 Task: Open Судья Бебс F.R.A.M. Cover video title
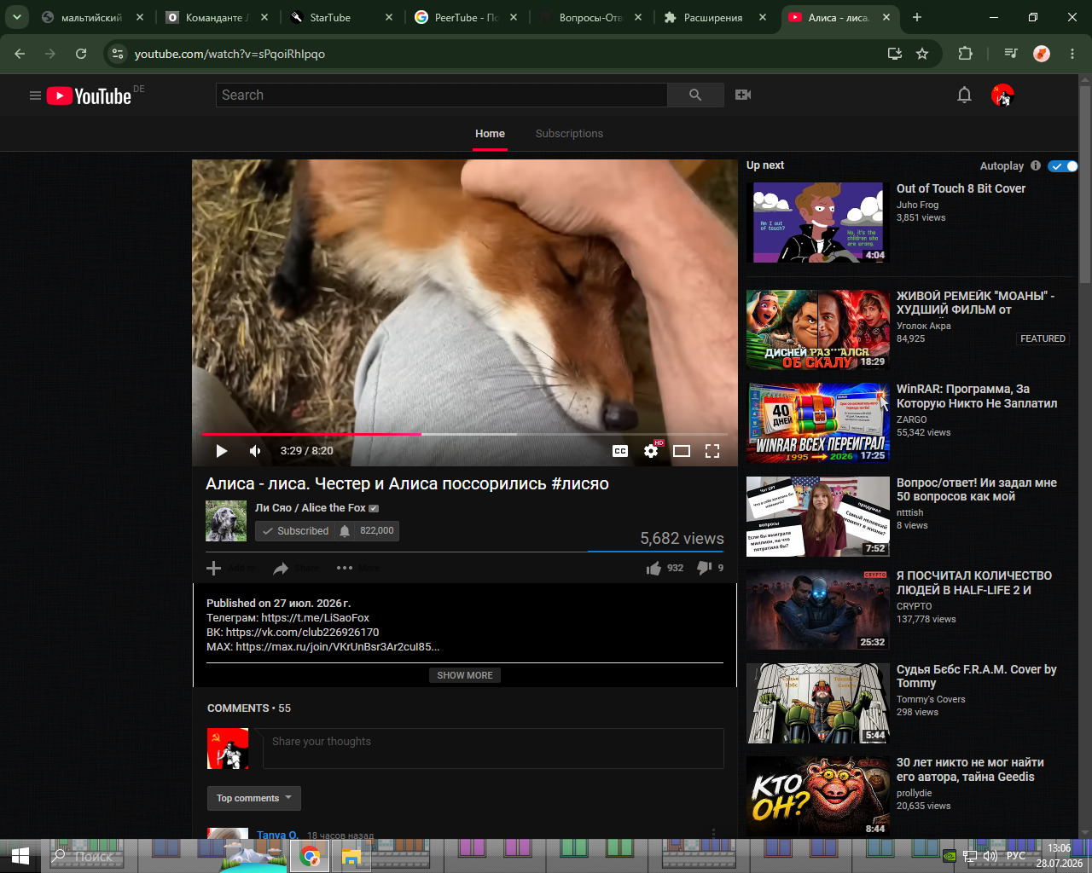(x=977, y=676)
